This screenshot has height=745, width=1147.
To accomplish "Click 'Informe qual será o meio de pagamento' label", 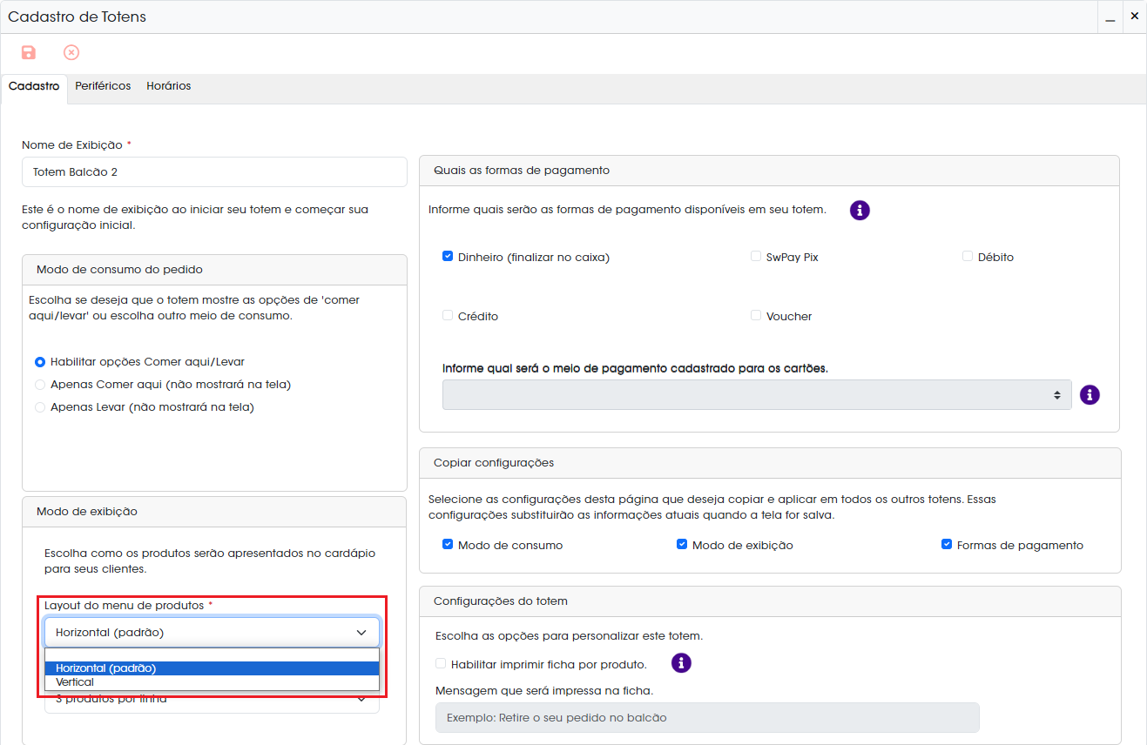I will (x=635, y=368).
